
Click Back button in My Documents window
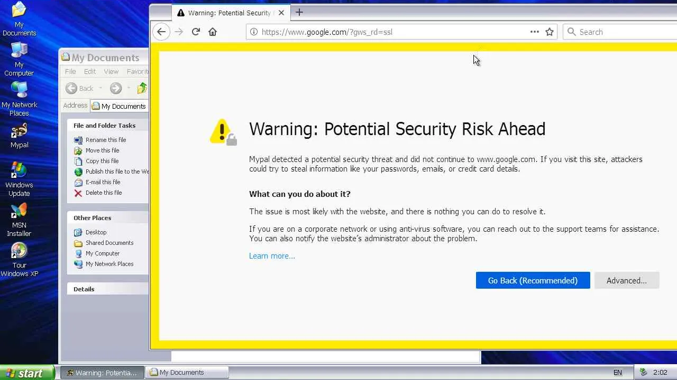(x=79, y=89)
